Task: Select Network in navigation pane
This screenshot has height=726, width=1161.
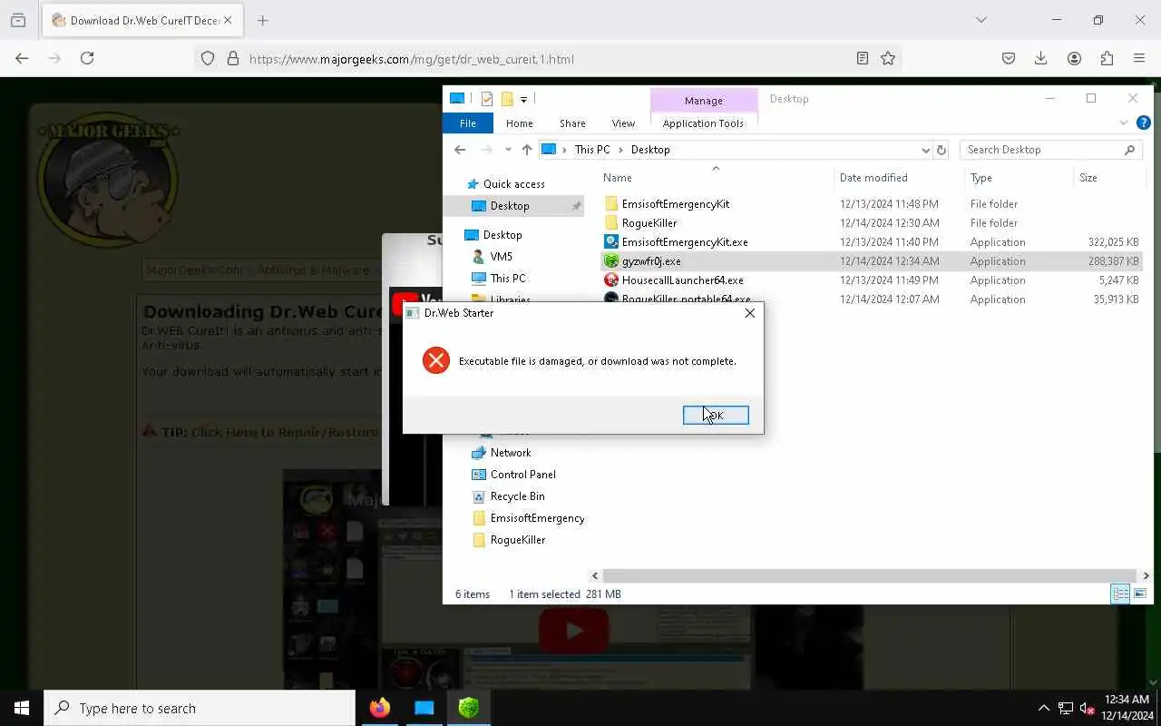Action: (x=510, y=453)
